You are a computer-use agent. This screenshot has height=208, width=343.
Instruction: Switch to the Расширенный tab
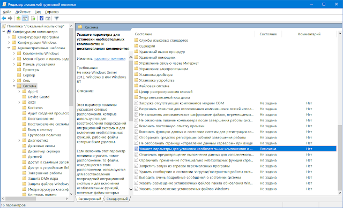pyautogui.click(x=90, y=199)
